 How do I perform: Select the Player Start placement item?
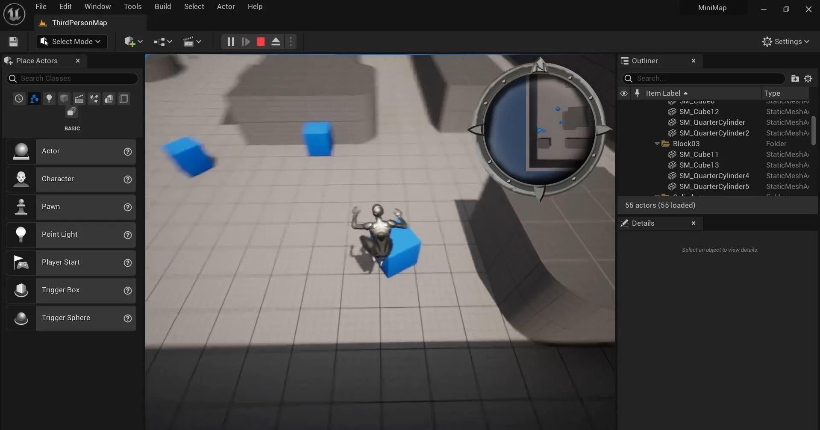click(x=71, y=262)
